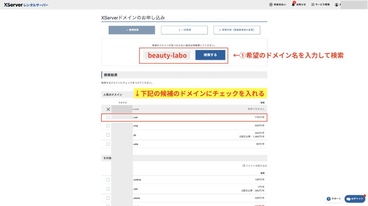
Task: Enable the .site domain checkbox
Action: 108,144
